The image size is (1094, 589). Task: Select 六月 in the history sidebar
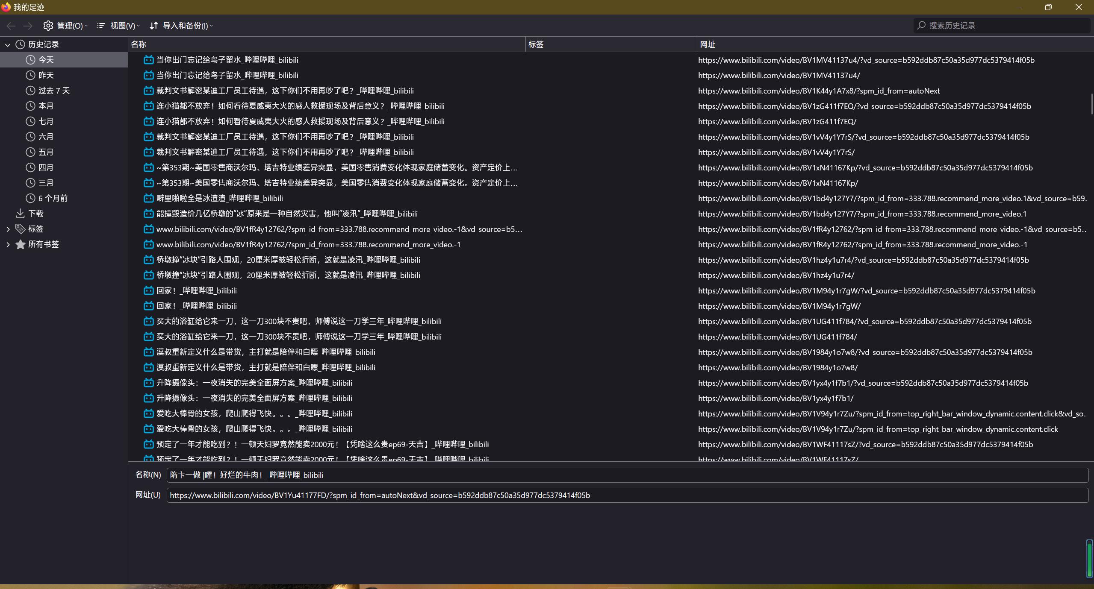(x=46, y=136)
